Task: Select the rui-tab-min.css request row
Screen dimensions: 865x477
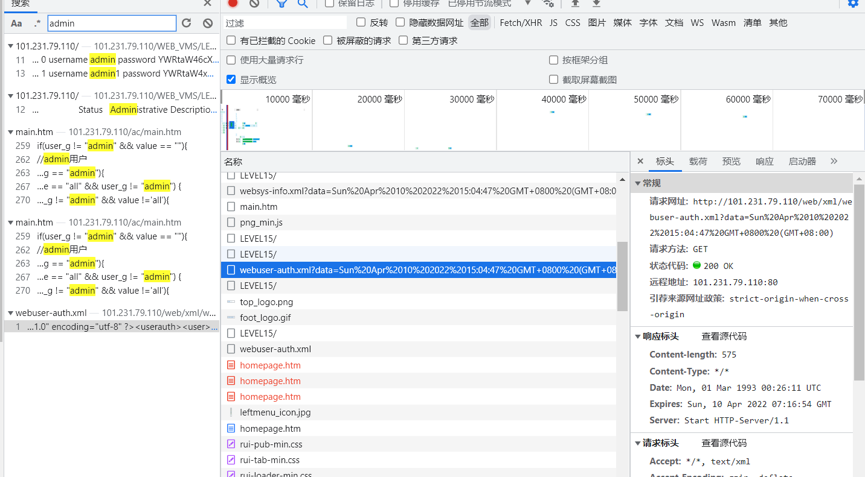Action: click(419, 460)
